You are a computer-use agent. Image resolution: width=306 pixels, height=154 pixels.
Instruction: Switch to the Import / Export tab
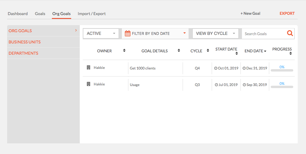click(x=92, y=14)
